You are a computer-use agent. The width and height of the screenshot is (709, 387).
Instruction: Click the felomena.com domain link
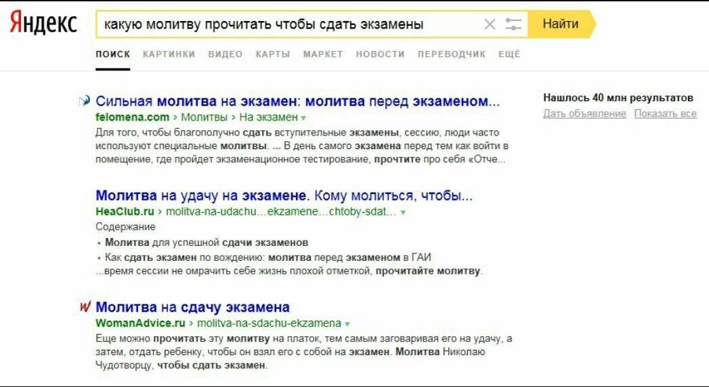point(132,117)
